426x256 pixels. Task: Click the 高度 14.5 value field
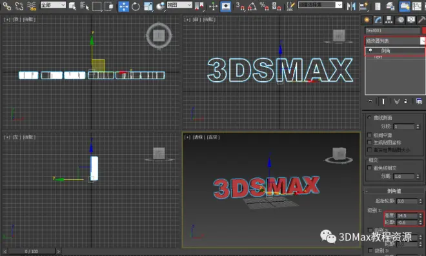click(x=407, y=215)
